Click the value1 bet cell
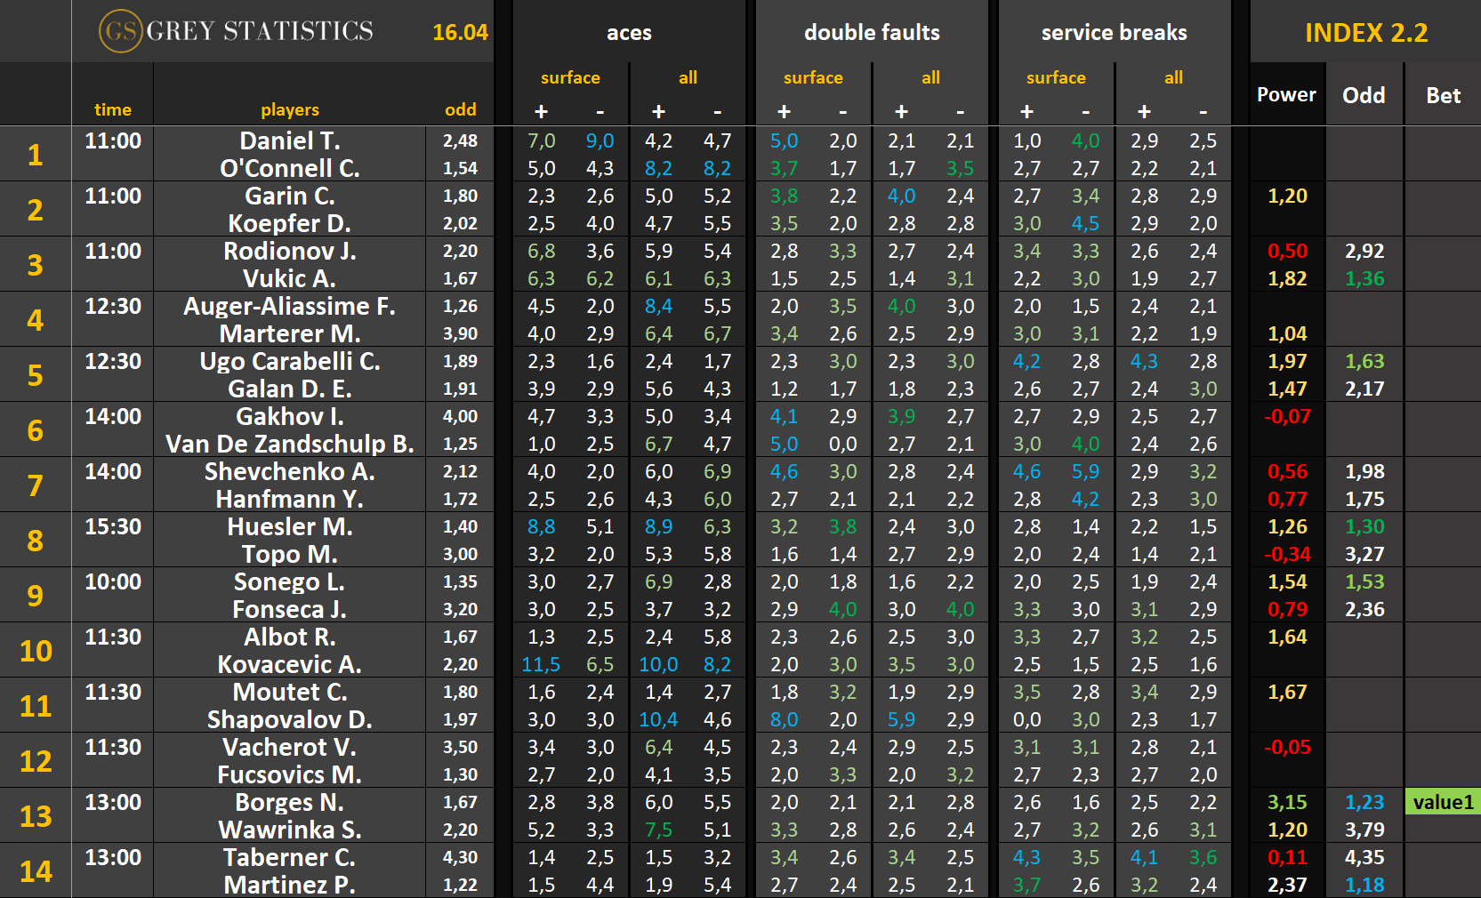The width and height of the screenshot is (1481, 898). point(1443,802)
